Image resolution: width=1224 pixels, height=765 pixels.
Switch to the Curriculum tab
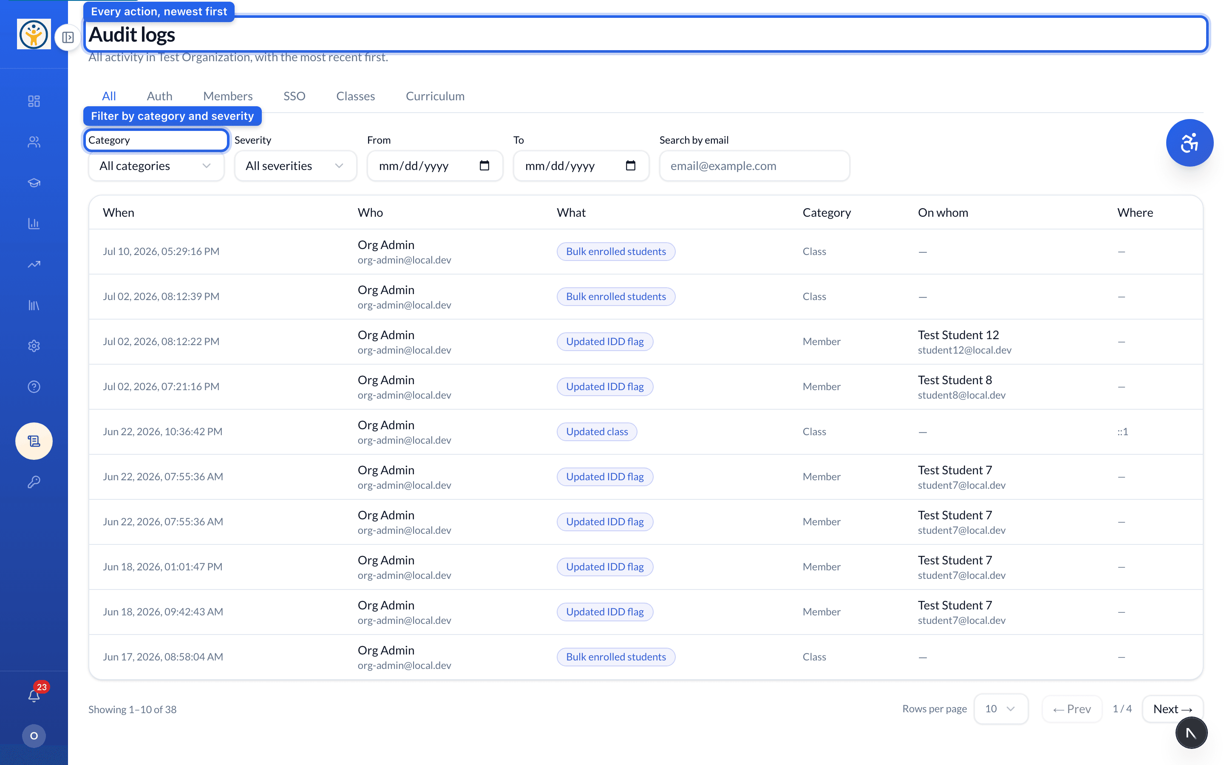click(435, 96)
